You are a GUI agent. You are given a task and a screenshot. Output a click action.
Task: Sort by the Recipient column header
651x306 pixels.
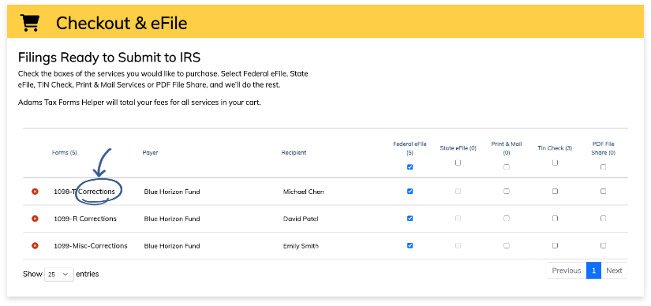coord(294,152)
